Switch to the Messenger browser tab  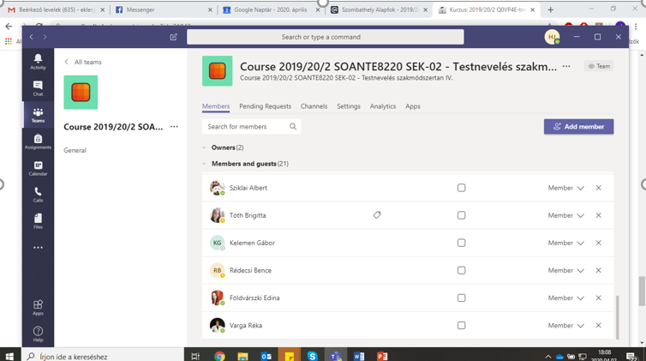tap(164, 9)
